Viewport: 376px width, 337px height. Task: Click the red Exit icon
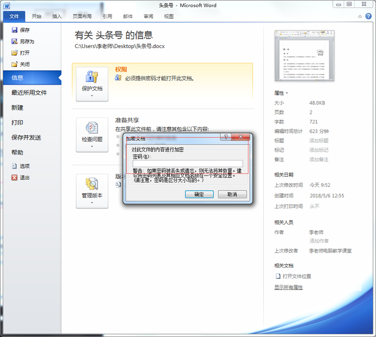(x=15, y=178)
